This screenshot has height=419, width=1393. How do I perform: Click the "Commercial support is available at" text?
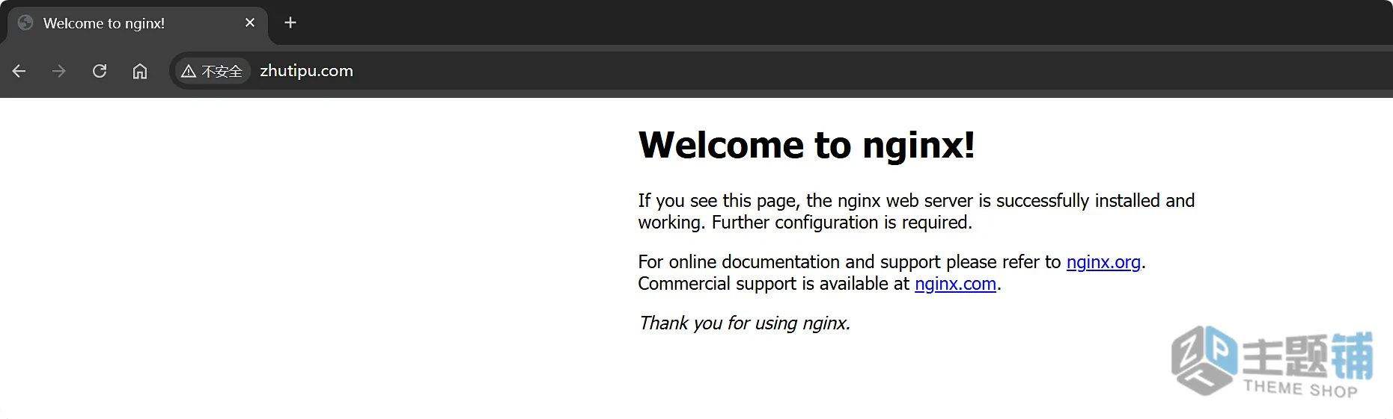774,284
